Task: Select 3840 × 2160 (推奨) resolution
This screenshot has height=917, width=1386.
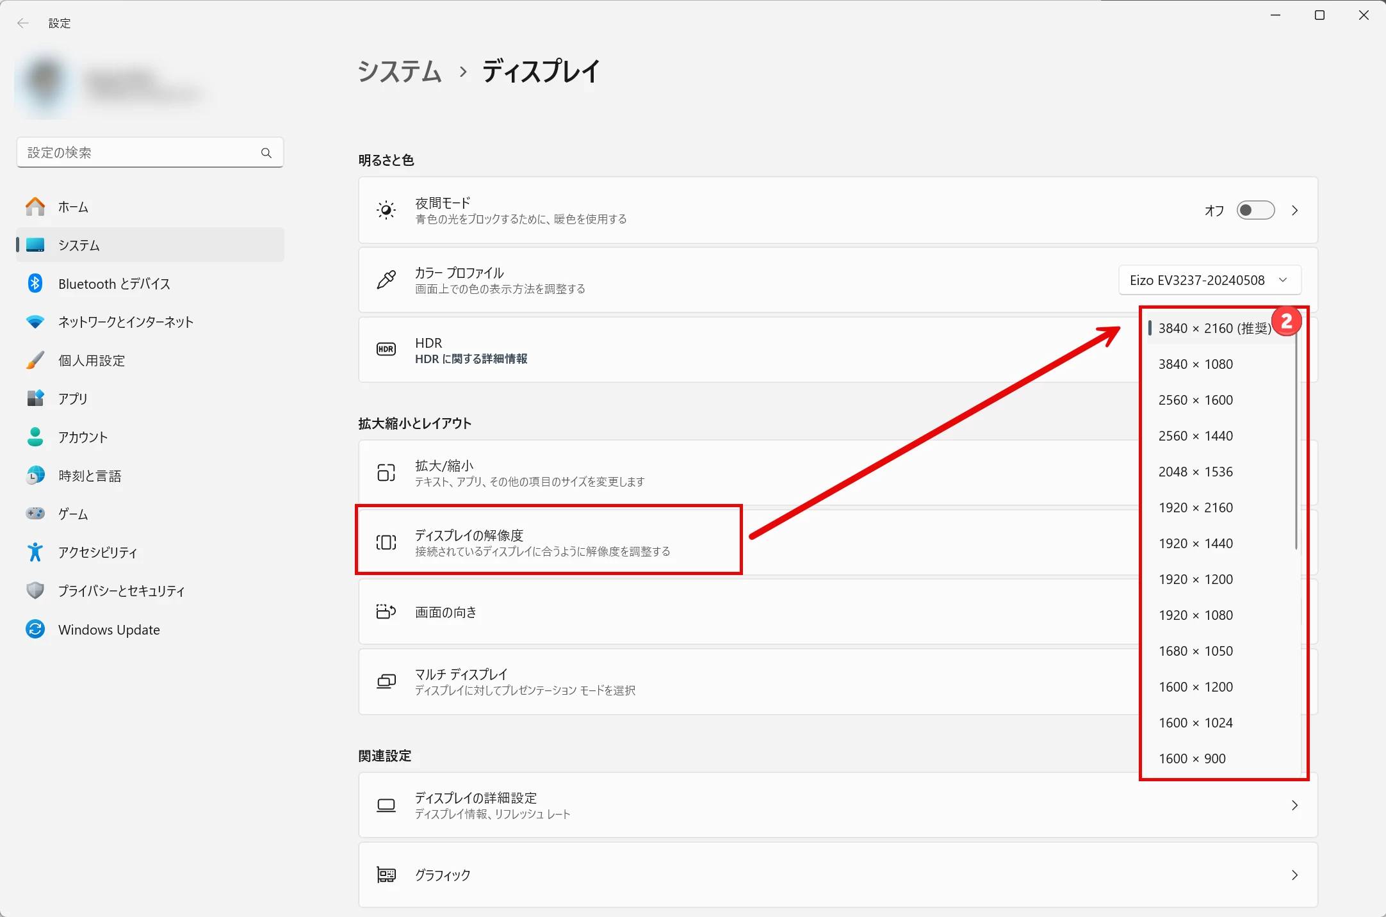Action: pyautogui.click(x=1214, y=328)
